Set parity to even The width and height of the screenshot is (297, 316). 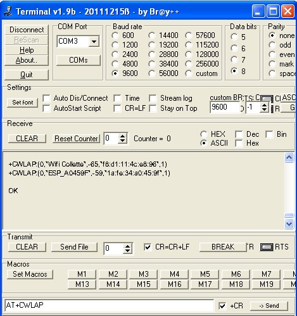point(272,54)
